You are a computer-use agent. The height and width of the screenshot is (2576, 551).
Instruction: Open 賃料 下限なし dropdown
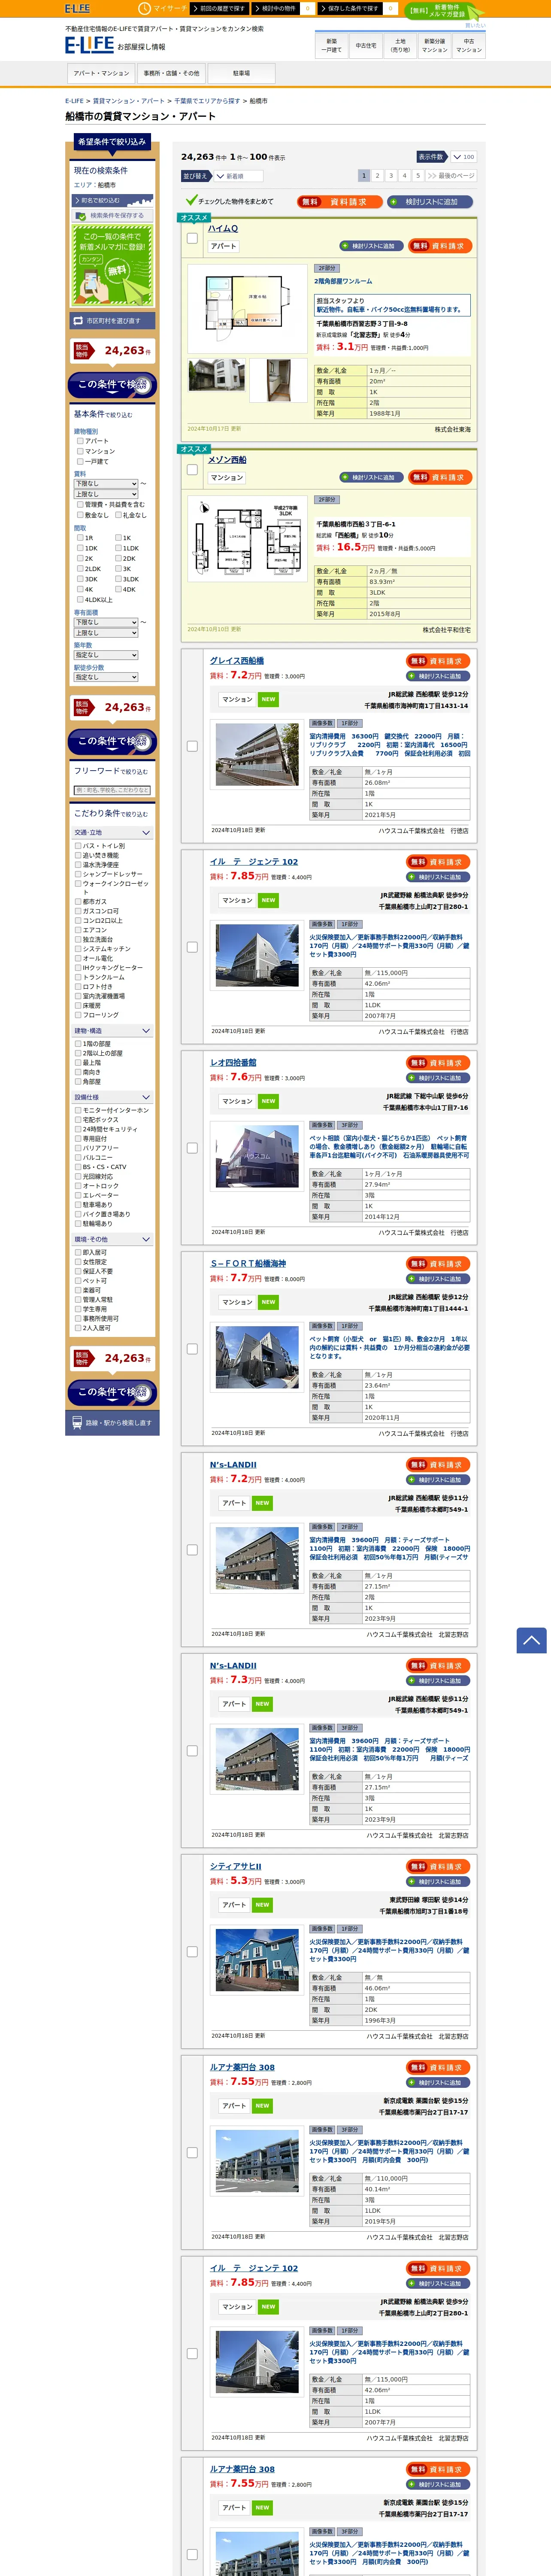tap(106, 483)
